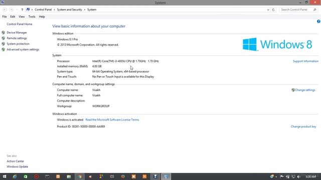Expand the chevron before Control Panel breadcrumb
The width and height of the screenshot is (321, 180).
pos(32,9)
